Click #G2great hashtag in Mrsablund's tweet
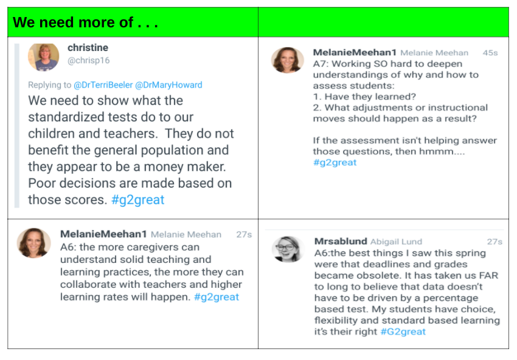The width and height of the screenshot is (517, 360). point(403,331)
